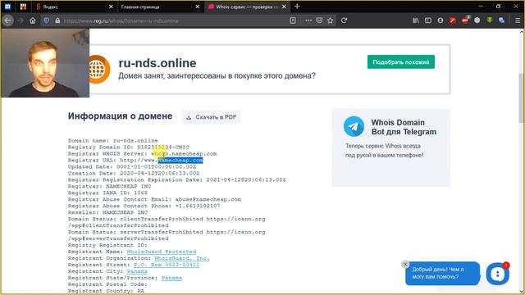Click the Registrar: NAMECHEAP INC line

[x=109, y=186]
